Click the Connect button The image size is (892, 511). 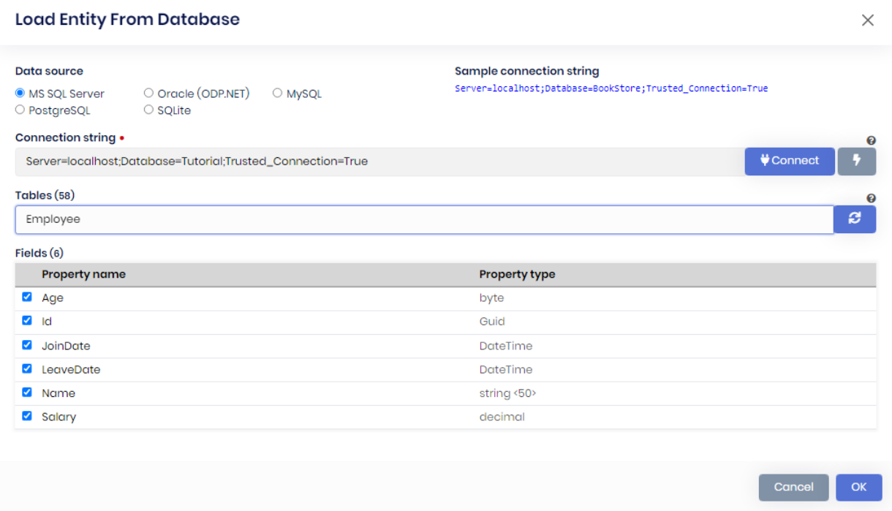coord(790,161)
